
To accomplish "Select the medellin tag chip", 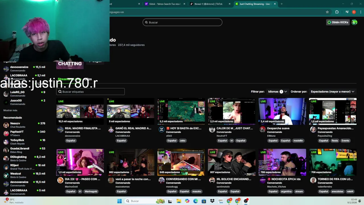I will click(x=298, y=141).
